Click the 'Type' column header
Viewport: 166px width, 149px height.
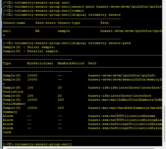point(7,63)
